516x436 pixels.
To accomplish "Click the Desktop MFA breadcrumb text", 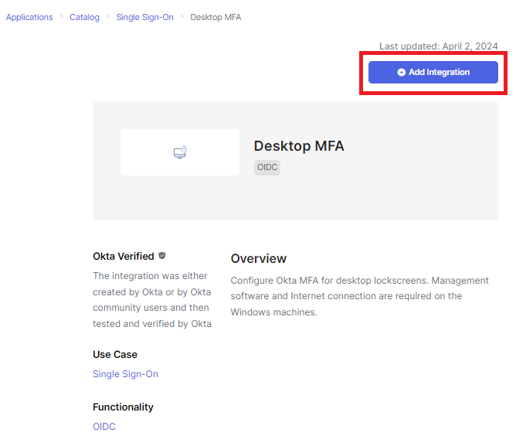I will pos(216,17).
